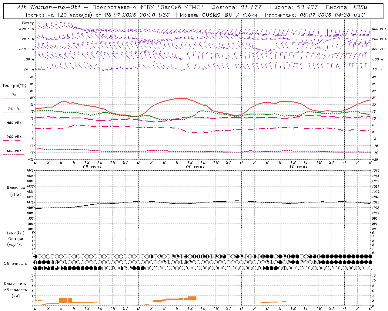Click the date label 08 июля
The width and height of the screenshot is (388, 311).
pyautogui.click(x=92, y=167)
